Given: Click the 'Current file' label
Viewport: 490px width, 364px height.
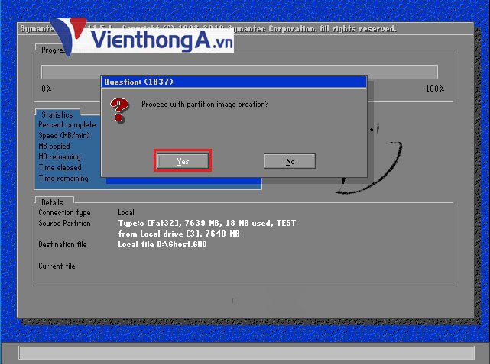Looking at the screenshot, I should [x=57, y=266].
